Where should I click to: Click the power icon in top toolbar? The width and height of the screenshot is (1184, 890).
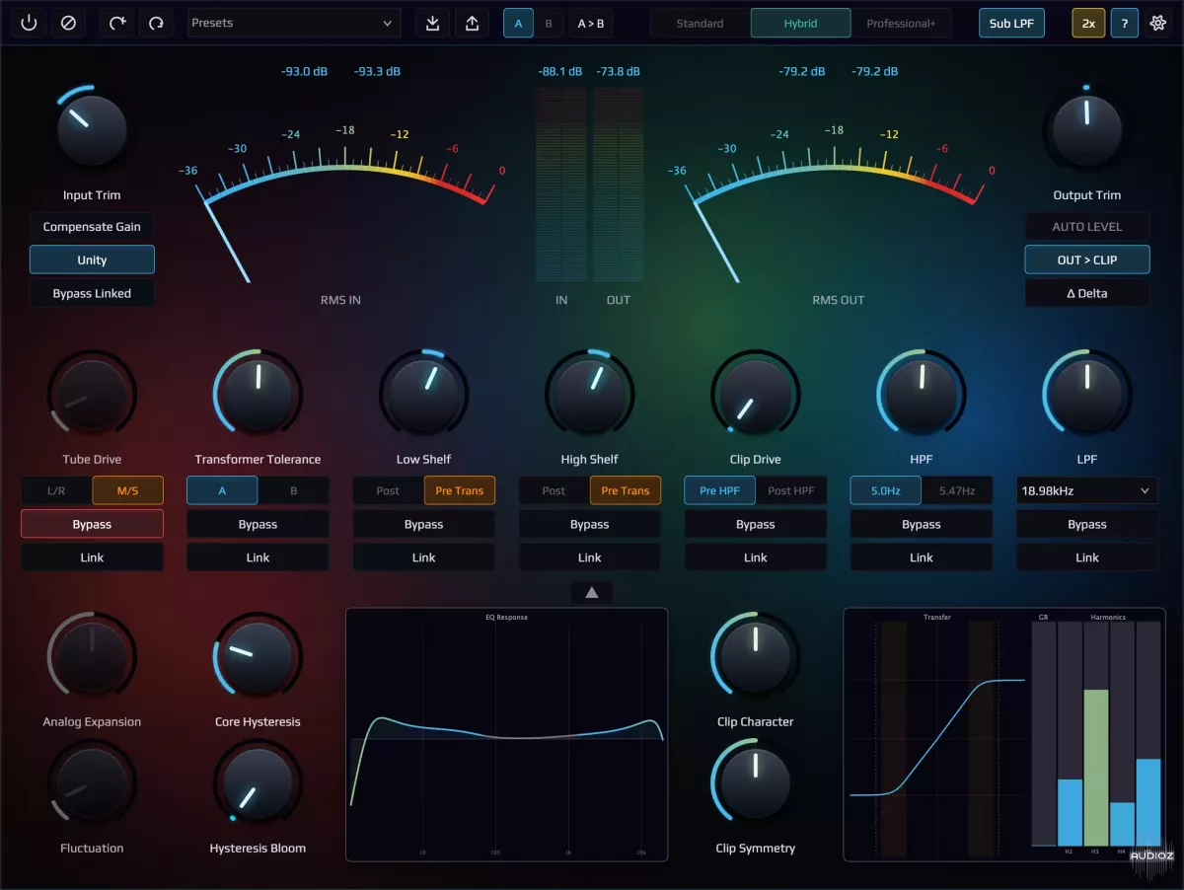[29, 23]
